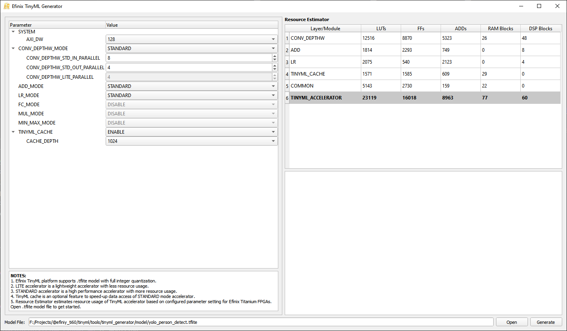The width and height of the screenshot is (567, 331).
Task: Select row header 1 in Resource Estimator
Action: [x=287, y=38]
